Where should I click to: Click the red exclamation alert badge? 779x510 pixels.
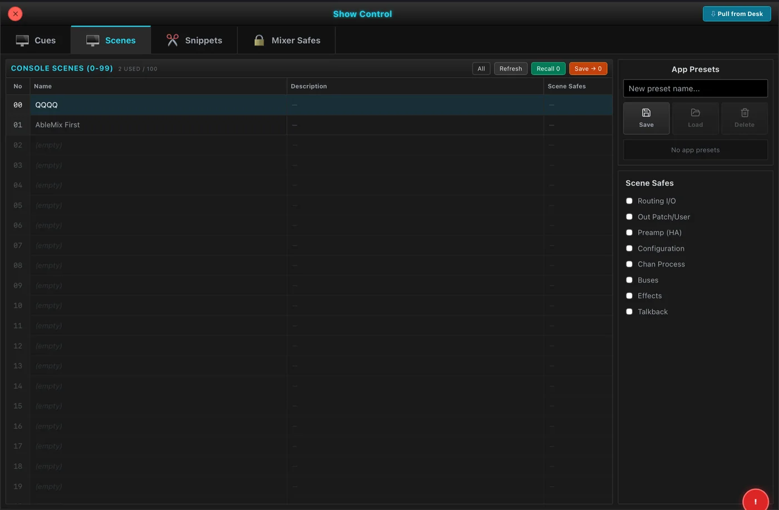pyautogui.click(x=755, y=501)
